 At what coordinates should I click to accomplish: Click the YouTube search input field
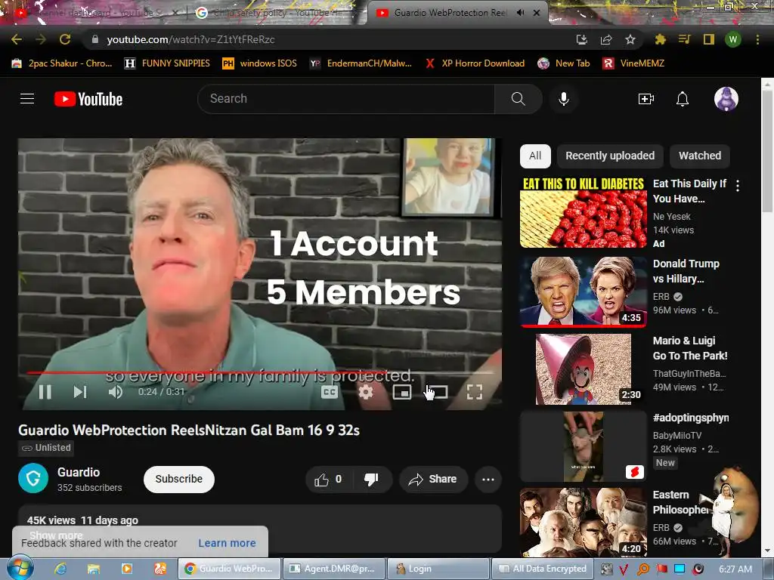pos(345,99)
